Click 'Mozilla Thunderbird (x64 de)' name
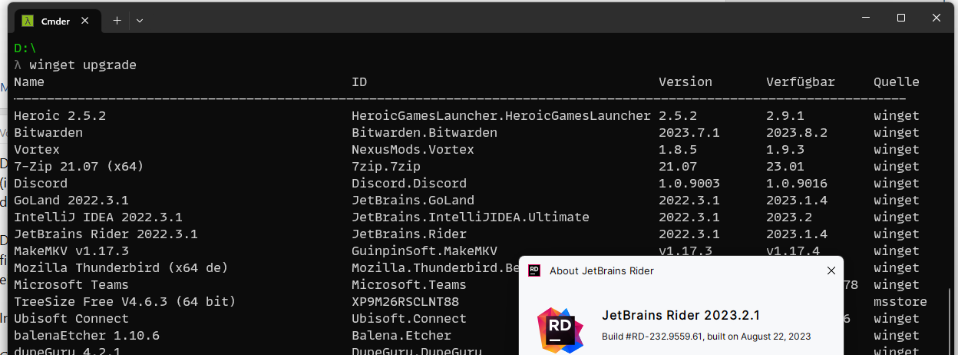Screen dimensions: 958x355 point(121,268)
